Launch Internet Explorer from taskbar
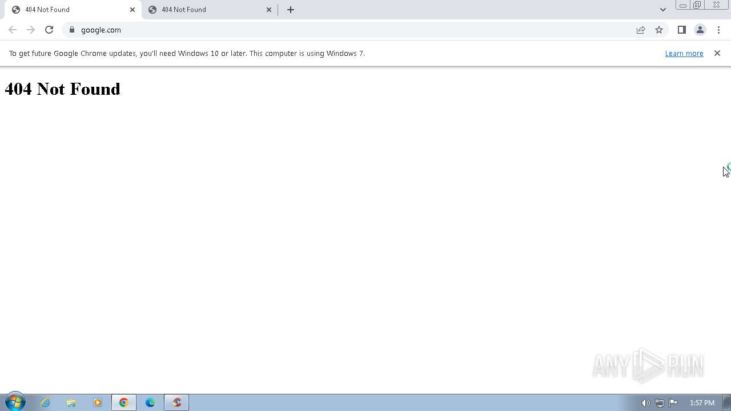 click(x=45, y=402)
